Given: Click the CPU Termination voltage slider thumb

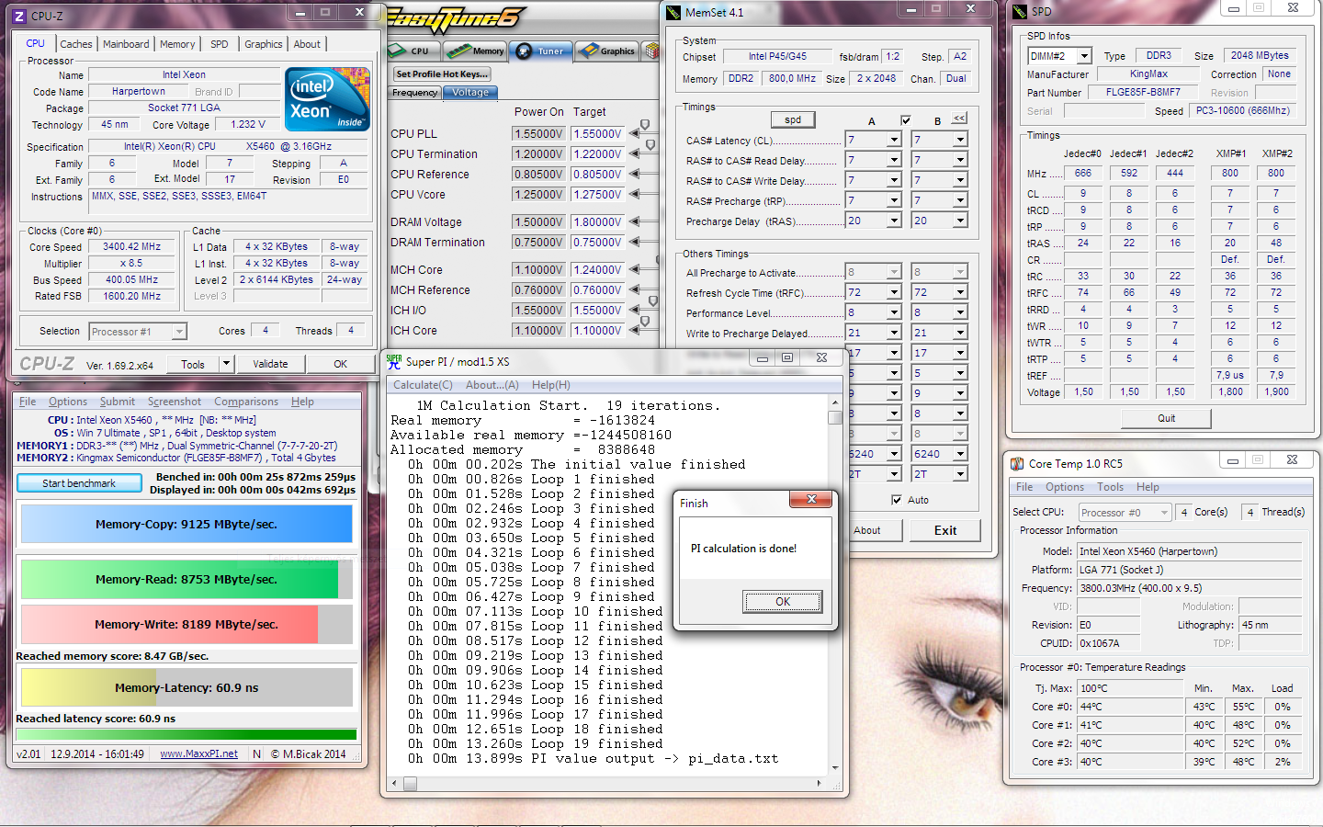Looking at the screenshot, I should [x=650, y=145].
